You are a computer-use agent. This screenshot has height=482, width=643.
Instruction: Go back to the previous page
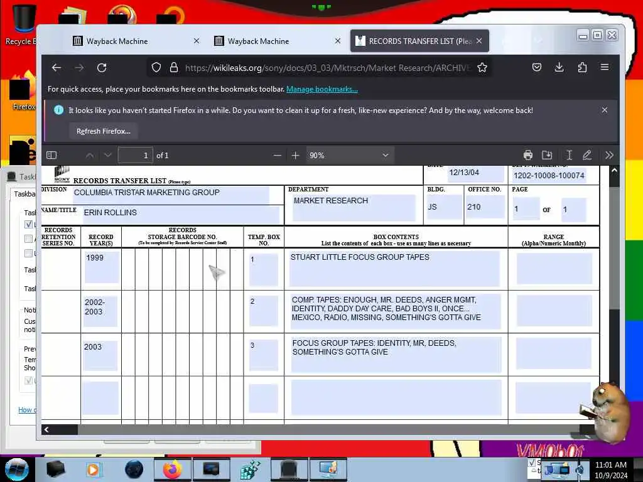[57, 68]
